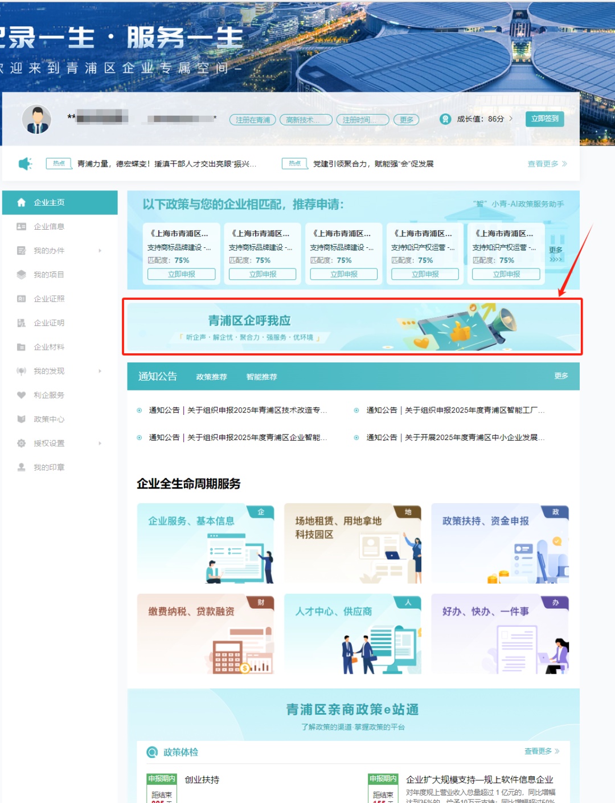
Task: Apply on the last 支持知识产权运营 card
Action: (506, 274)
